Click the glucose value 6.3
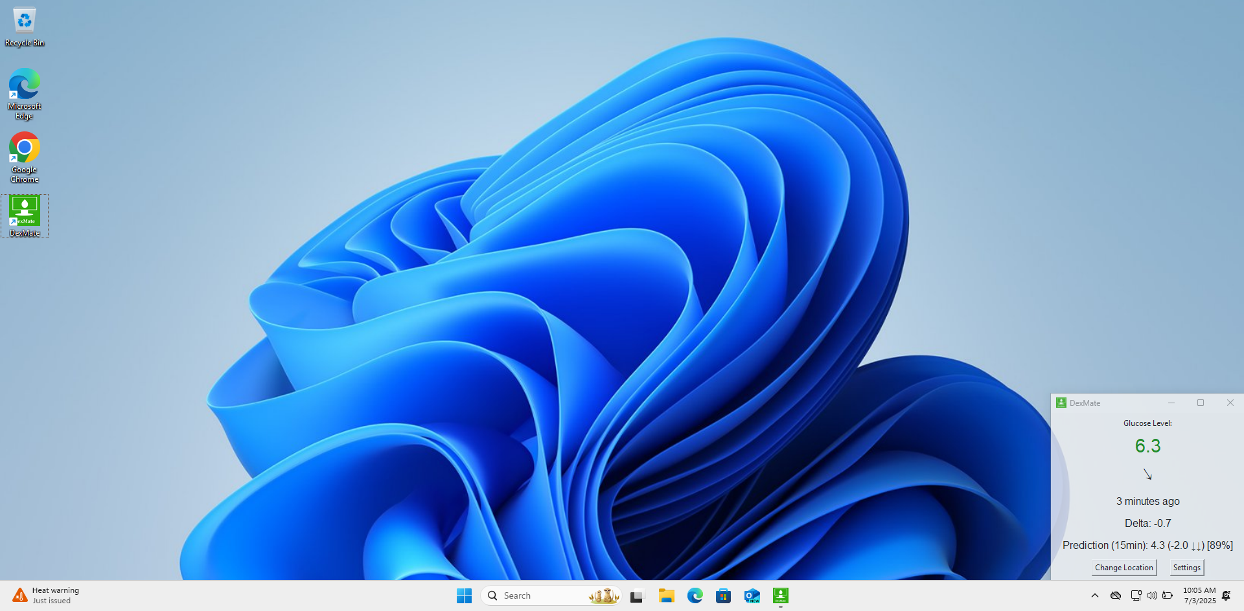The image size is (1244, 611). 1147,446
